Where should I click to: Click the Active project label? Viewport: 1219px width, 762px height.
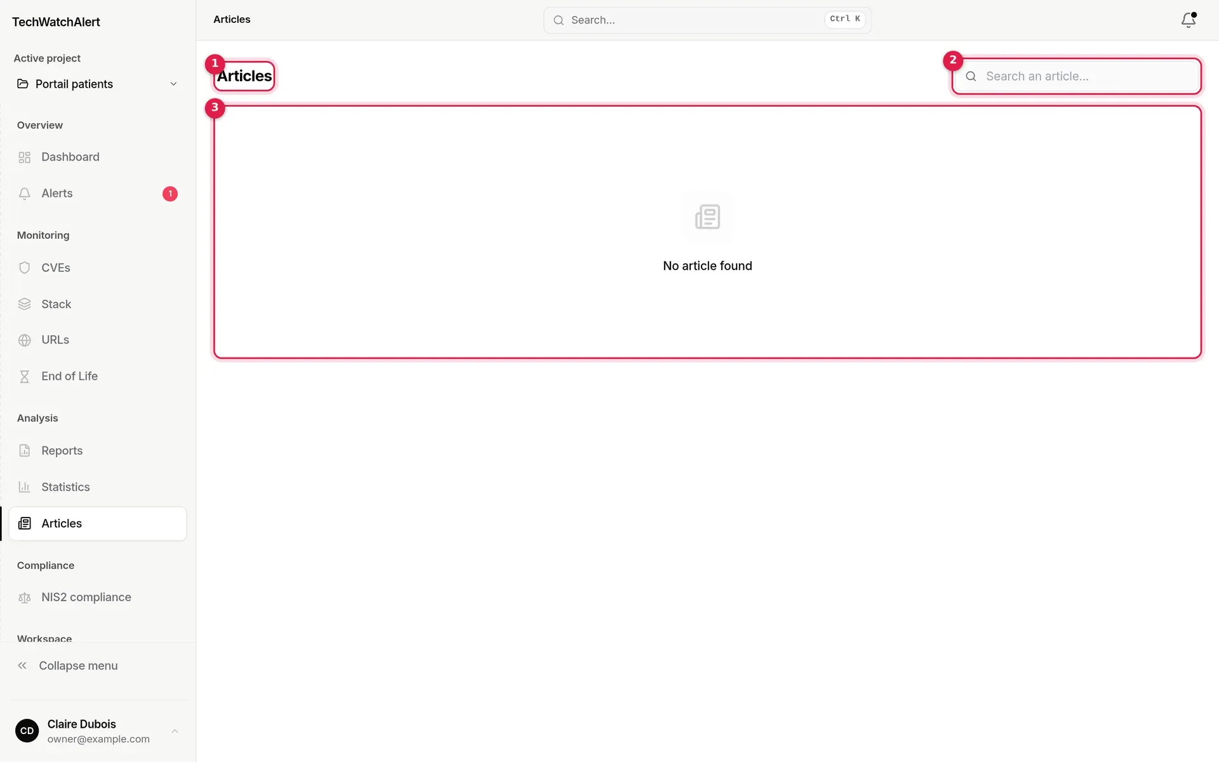click(47, 58)
